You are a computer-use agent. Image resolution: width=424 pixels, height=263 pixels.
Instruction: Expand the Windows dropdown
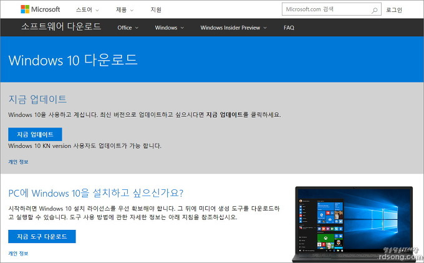[169, 27]
